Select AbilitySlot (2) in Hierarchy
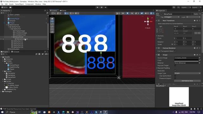The image size is (203, 114). (x=18, y=43)
